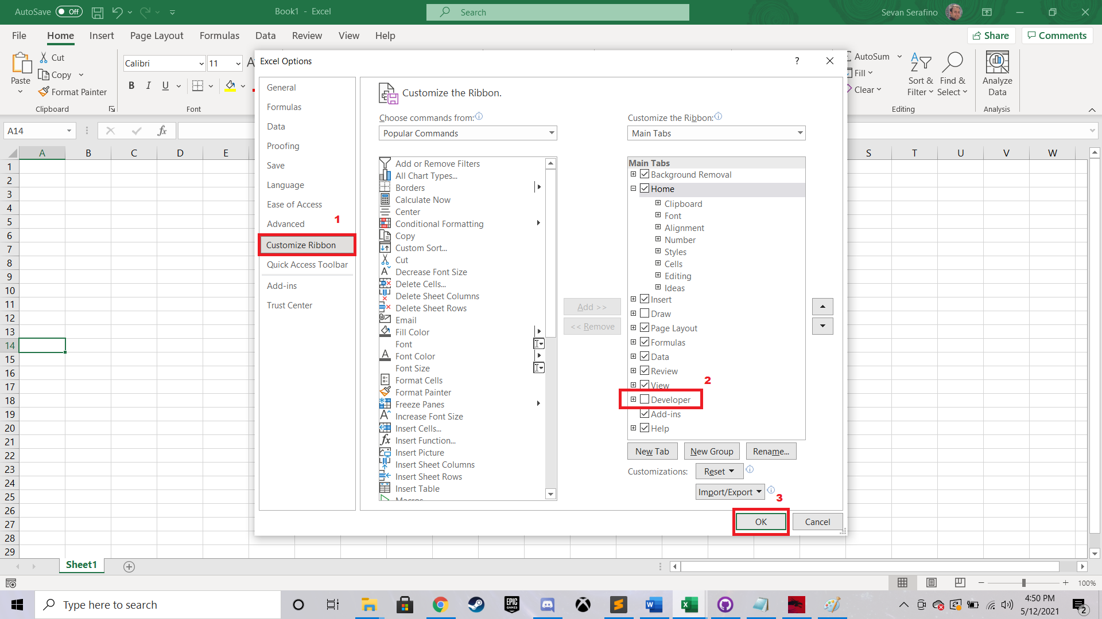Viewport: 1102px width, 619px height.
Task: Enable the Developer tab checkbox
Action: click(645, 399)
